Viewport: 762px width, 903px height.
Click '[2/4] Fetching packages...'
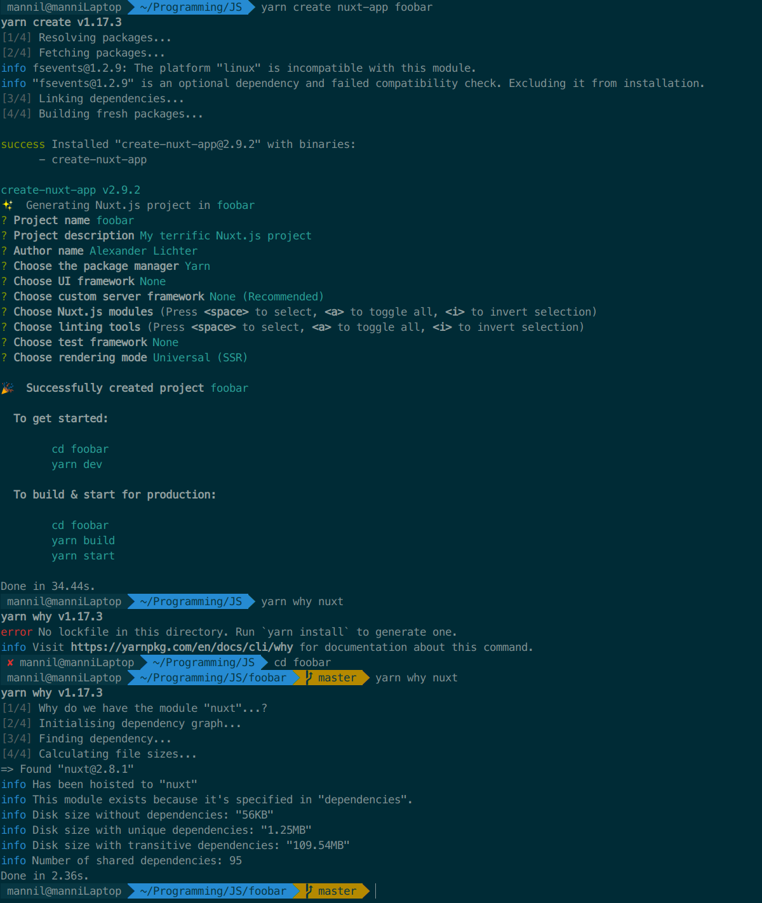point(83,53)
